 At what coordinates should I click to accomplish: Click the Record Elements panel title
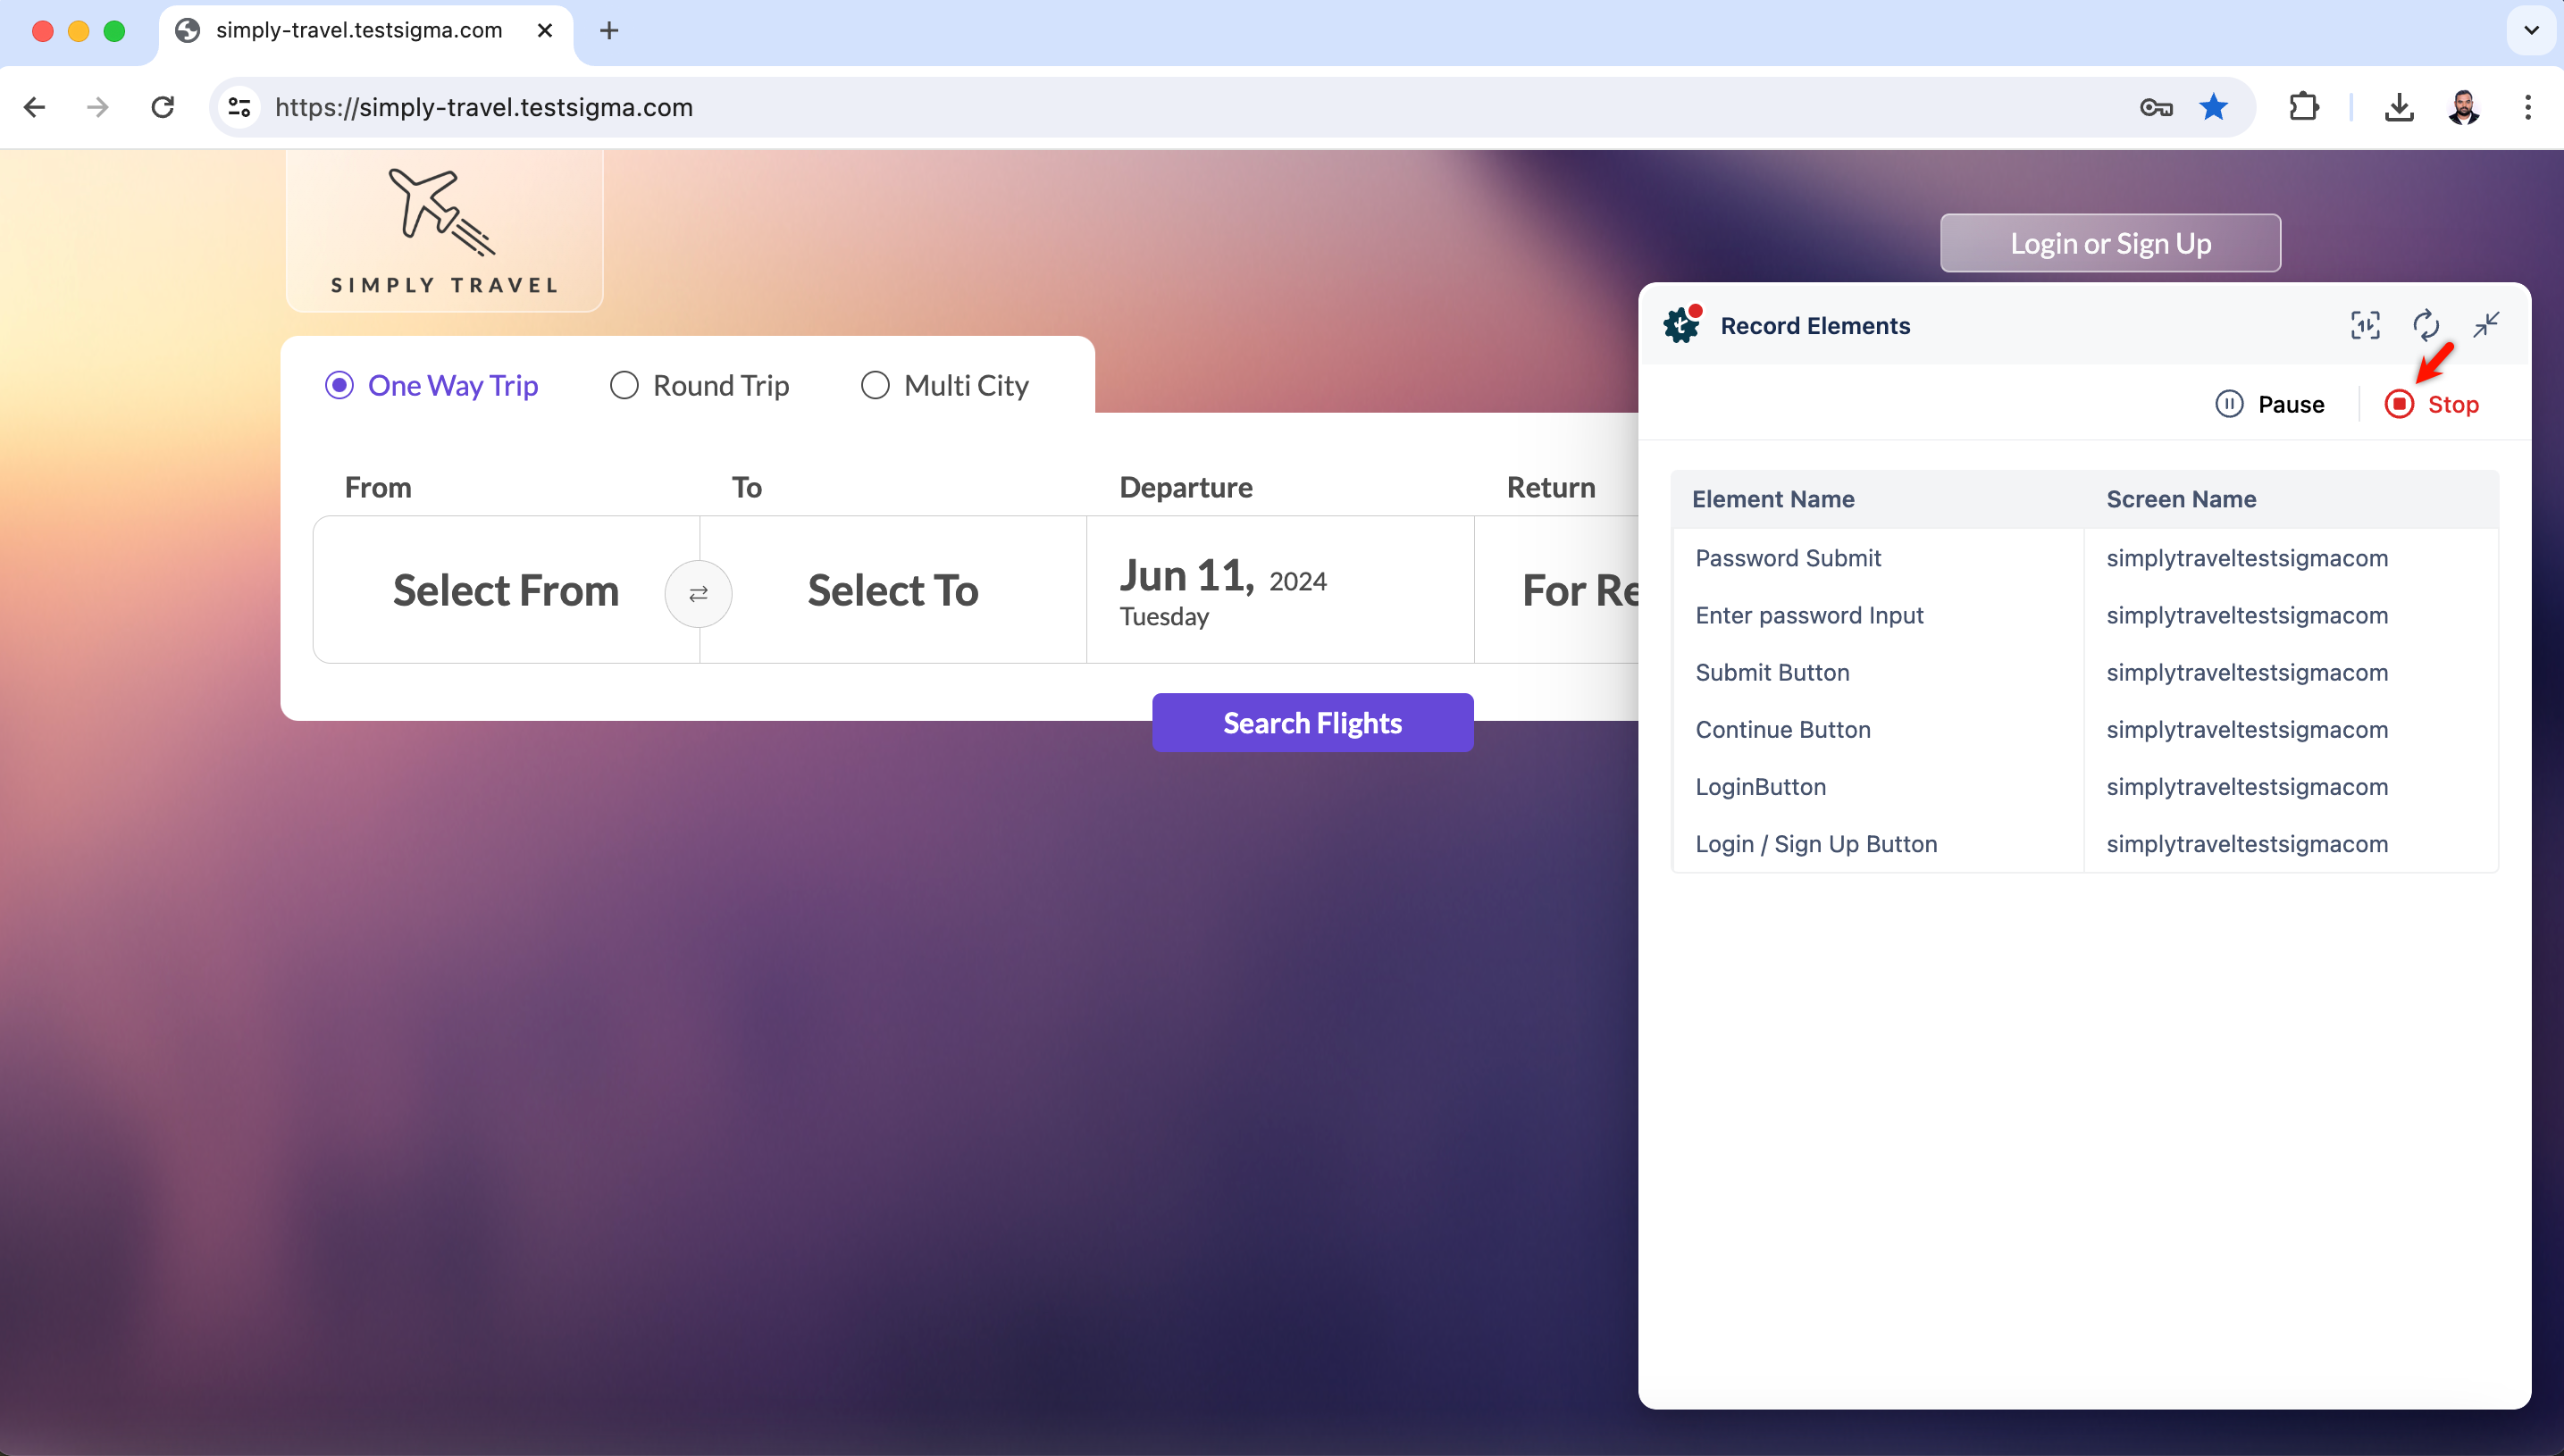pos(1815,325)
